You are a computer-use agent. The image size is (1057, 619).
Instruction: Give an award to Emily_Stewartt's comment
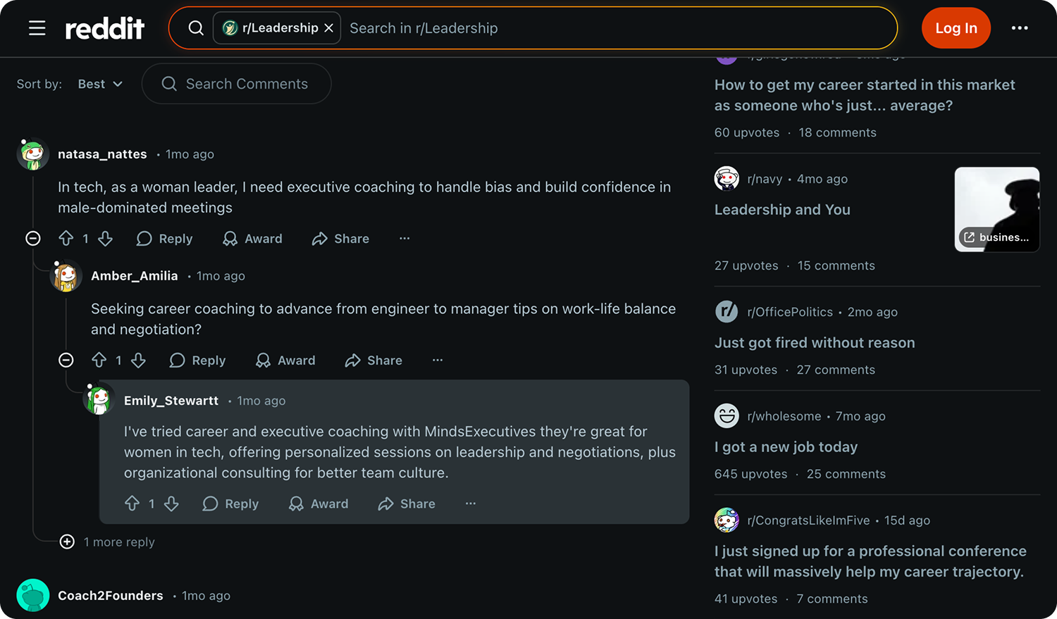point(319,504)
